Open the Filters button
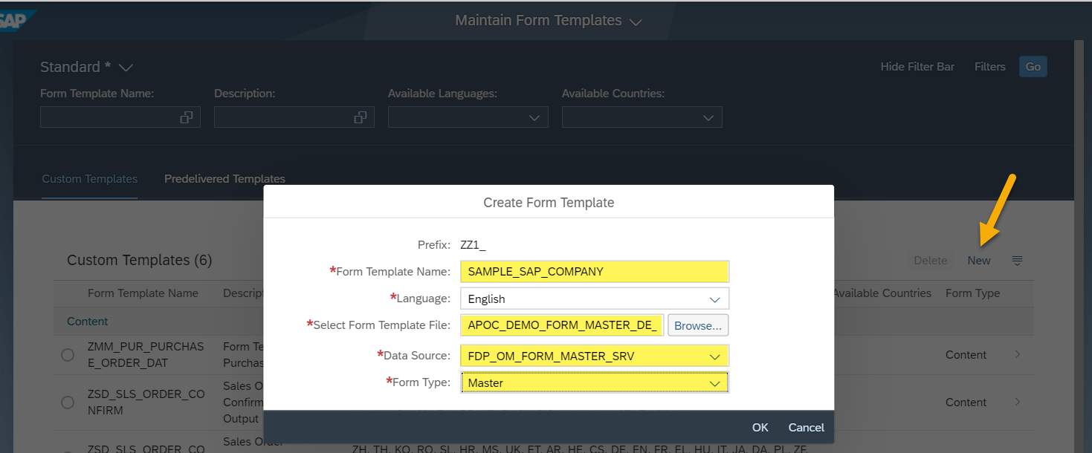This screenshot has height=453, width=1092. (x=990, y=67)
